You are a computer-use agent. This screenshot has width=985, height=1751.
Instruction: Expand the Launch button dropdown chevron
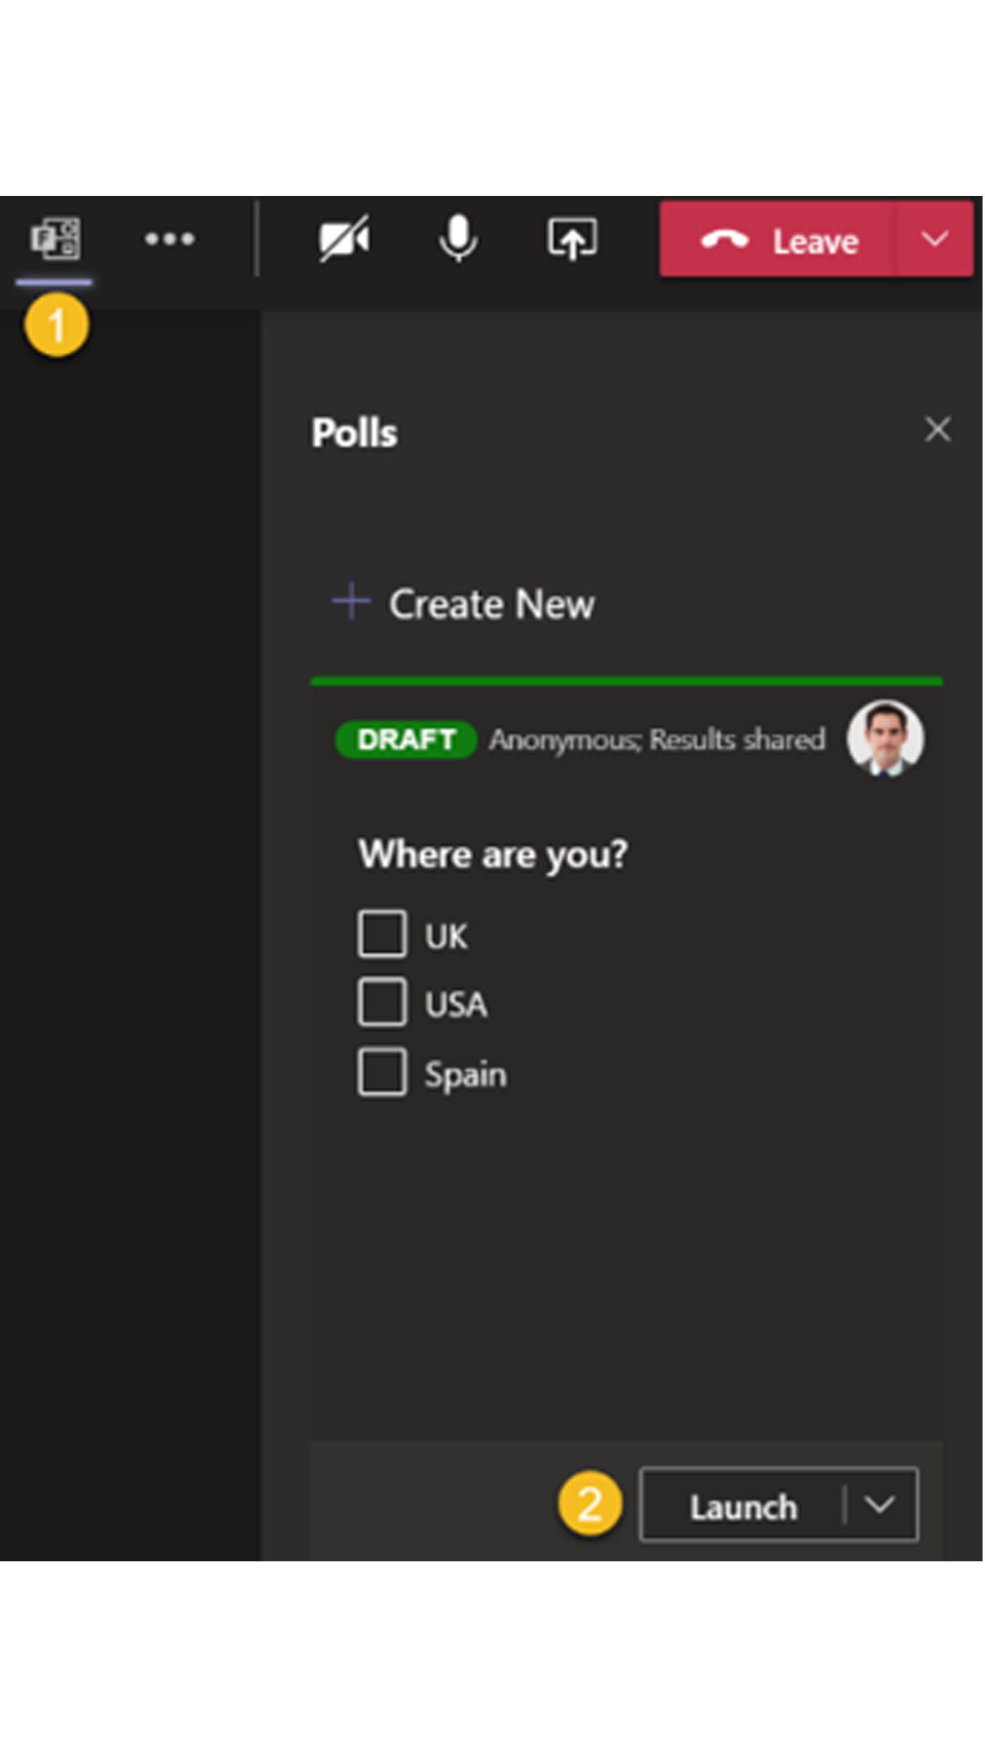[880, 1505]
